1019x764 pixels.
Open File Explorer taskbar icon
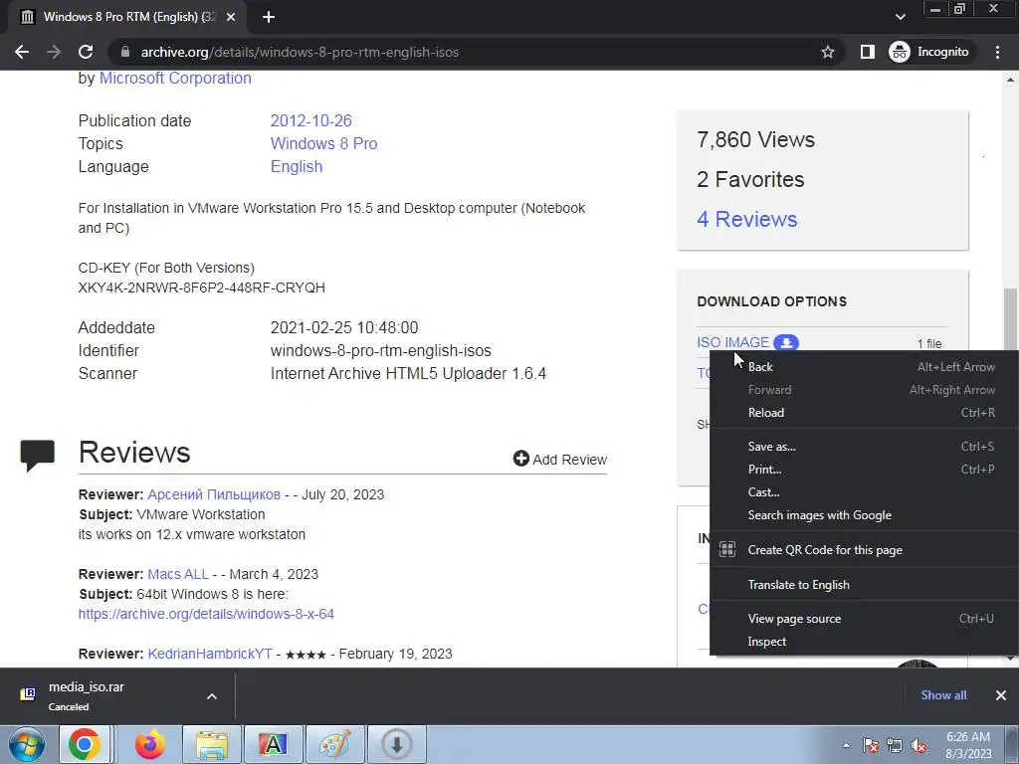[212, 744]
